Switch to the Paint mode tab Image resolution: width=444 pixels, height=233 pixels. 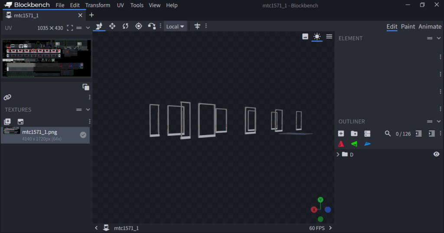(408, 26)
